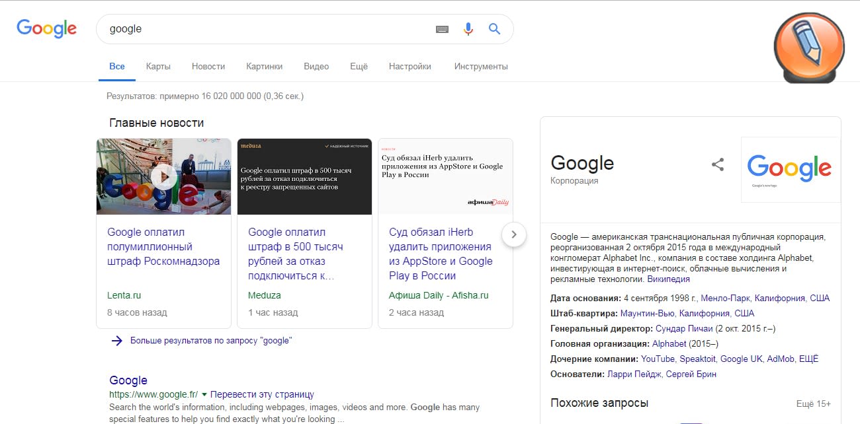Click the Афиша Daily - Afisha.ru source label

coord(439,295)
